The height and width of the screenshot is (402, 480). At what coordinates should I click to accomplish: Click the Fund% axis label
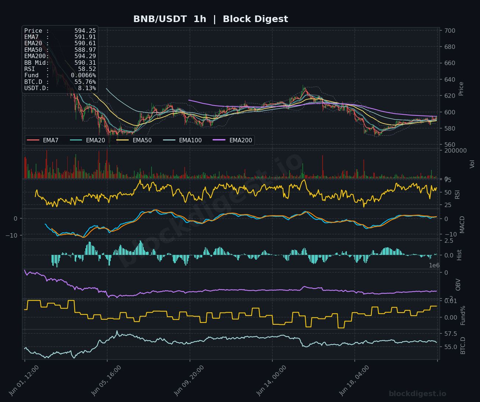click(x=463, y=315)
